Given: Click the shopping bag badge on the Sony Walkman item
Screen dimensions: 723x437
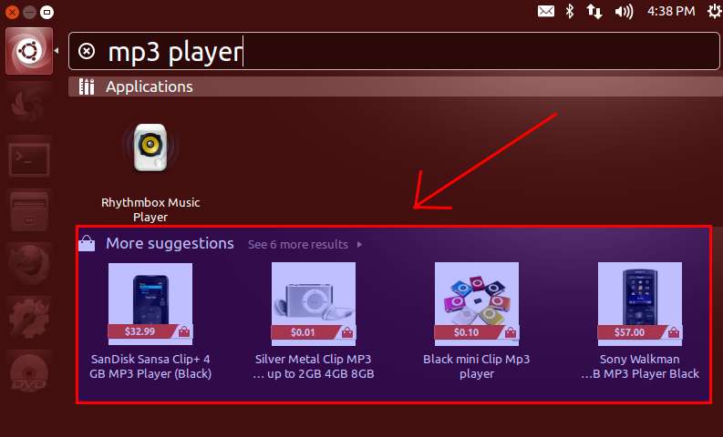Looking at the screenshot, I should [674, 332].
